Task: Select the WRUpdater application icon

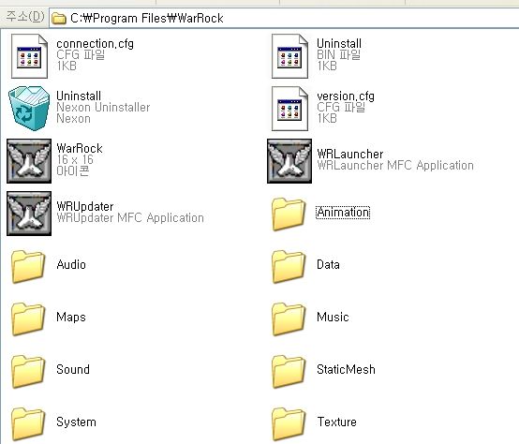Action: 29,214
